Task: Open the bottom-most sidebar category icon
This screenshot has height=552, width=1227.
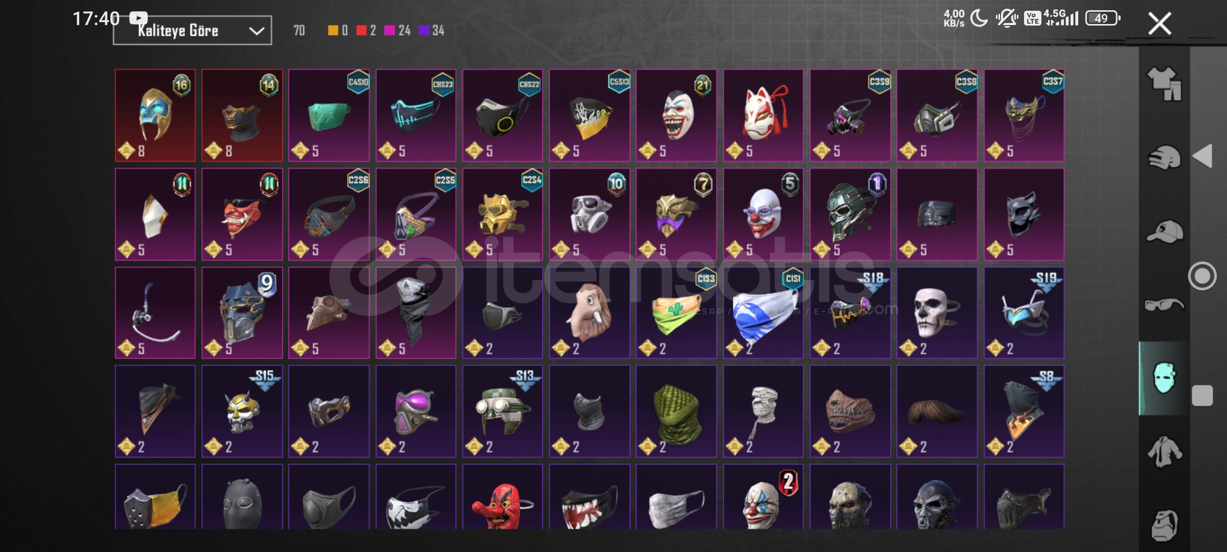Action: [1164, 525]
